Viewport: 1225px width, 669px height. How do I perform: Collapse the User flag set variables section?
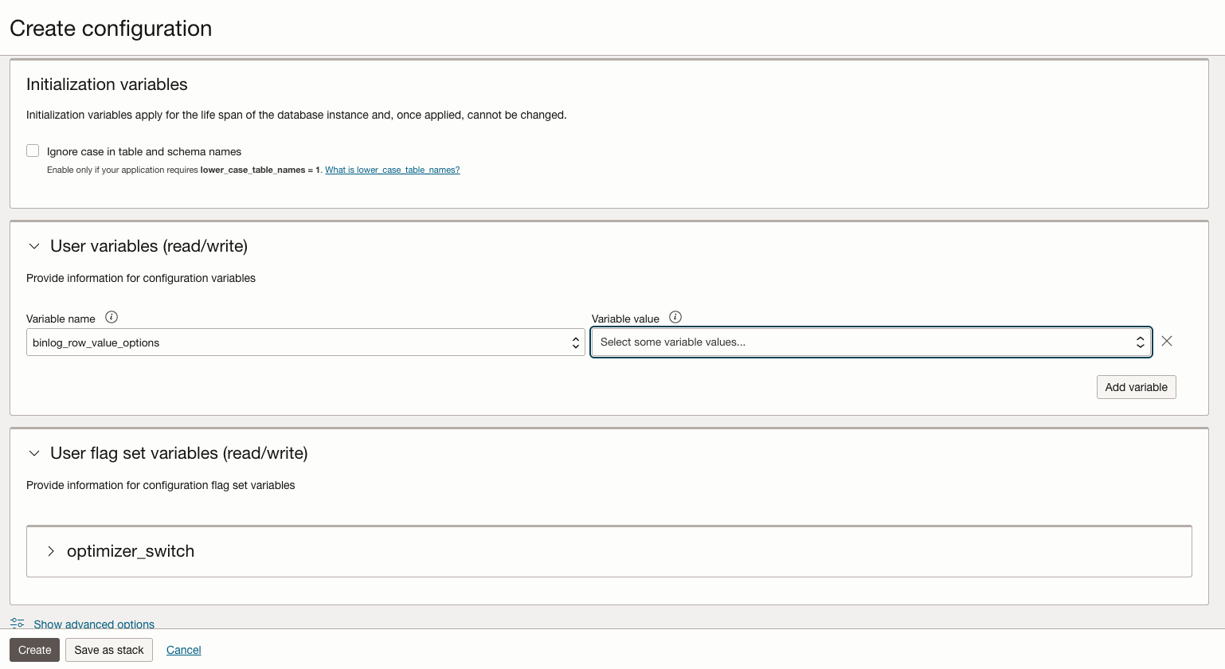pyautogui.click(x=33, y=453)
